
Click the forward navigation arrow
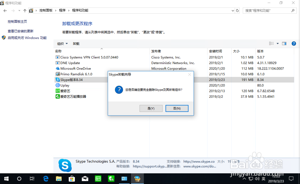(13, 10)
